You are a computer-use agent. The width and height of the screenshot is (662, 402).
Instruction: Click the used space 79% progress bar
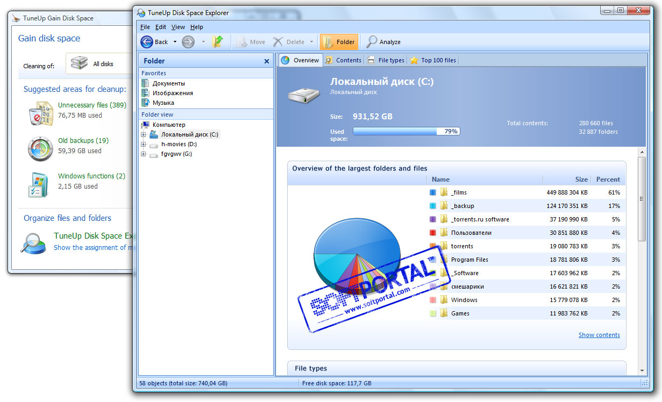[406, 131]
